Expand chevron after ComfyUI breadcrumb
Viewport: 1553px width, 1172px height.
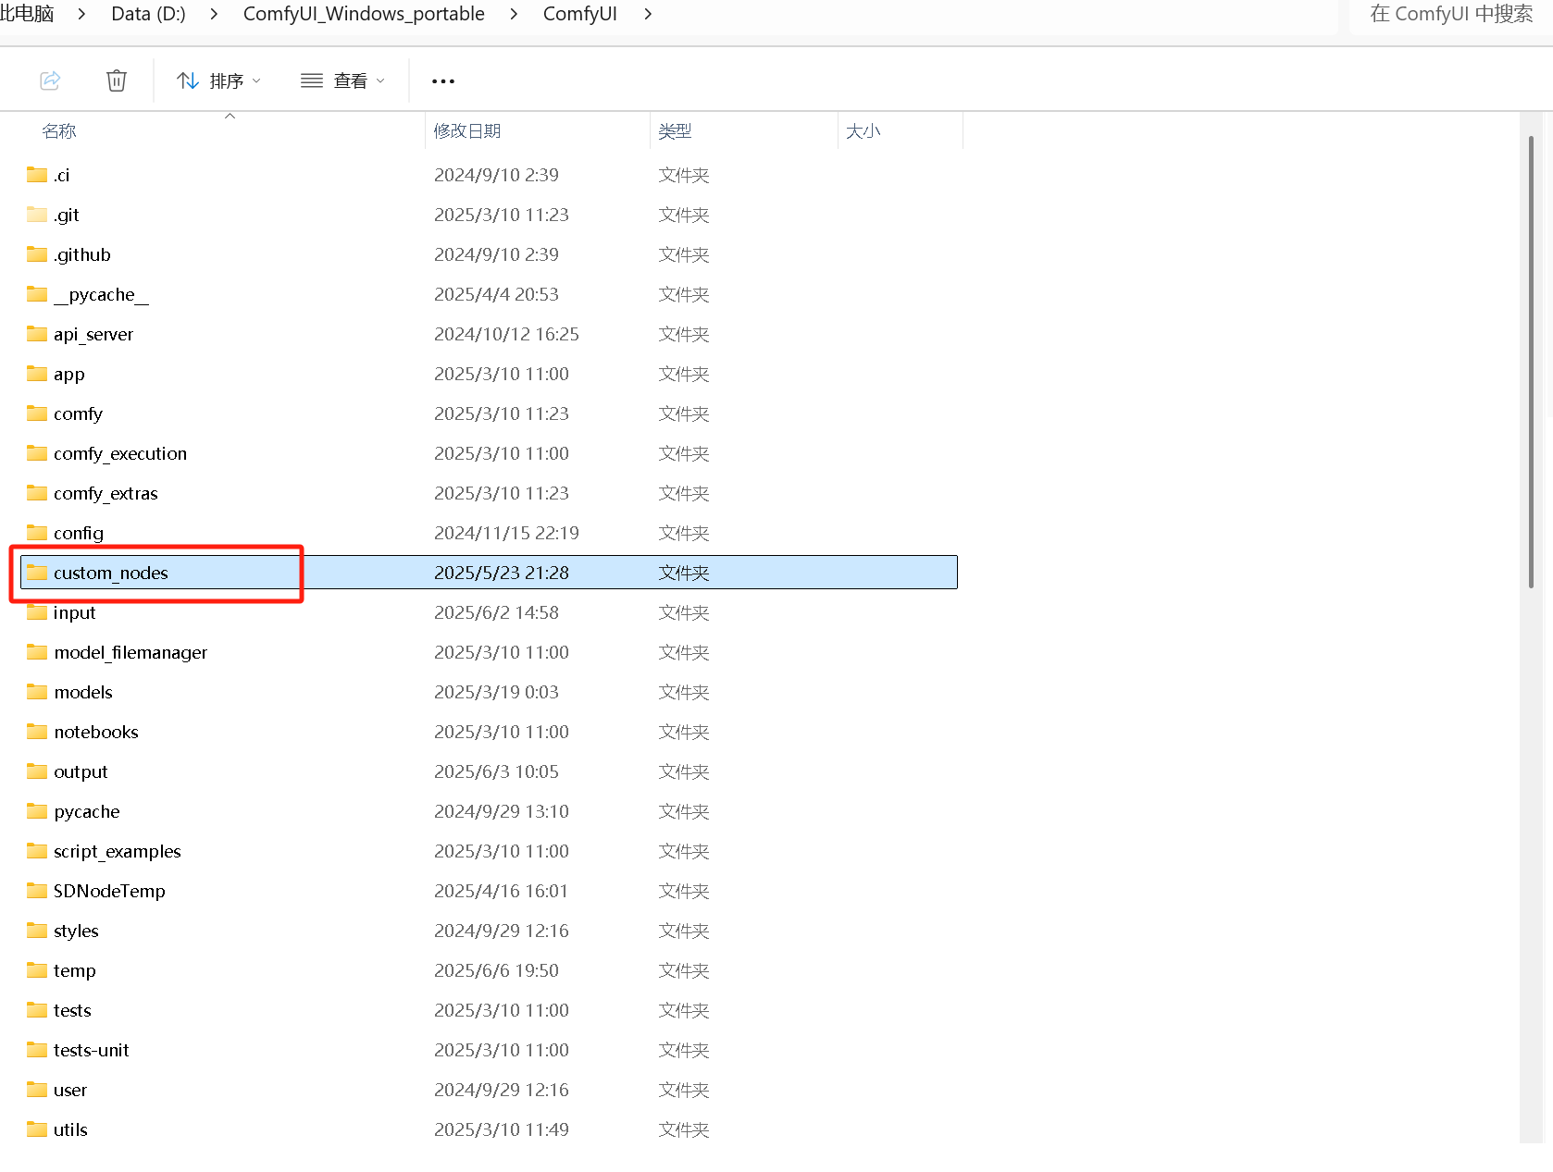coord(648,14)
